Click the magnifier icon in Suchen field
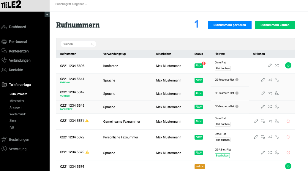Screen dimensions: 308x171 [92, 44]
